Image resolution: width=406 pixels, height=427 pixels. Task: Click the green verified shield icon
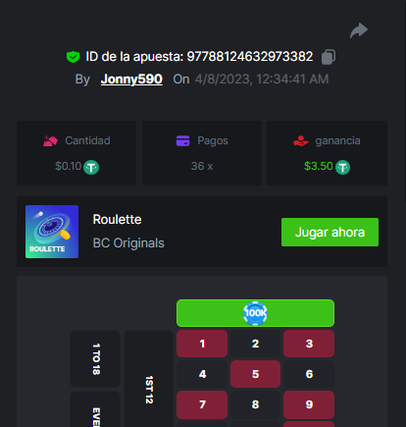pyautogui.click(x=73, y=57)
